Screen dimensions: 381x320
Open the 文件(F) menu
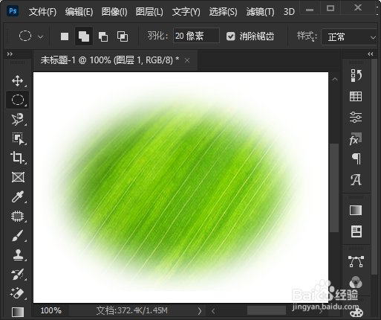click(42, 12)
